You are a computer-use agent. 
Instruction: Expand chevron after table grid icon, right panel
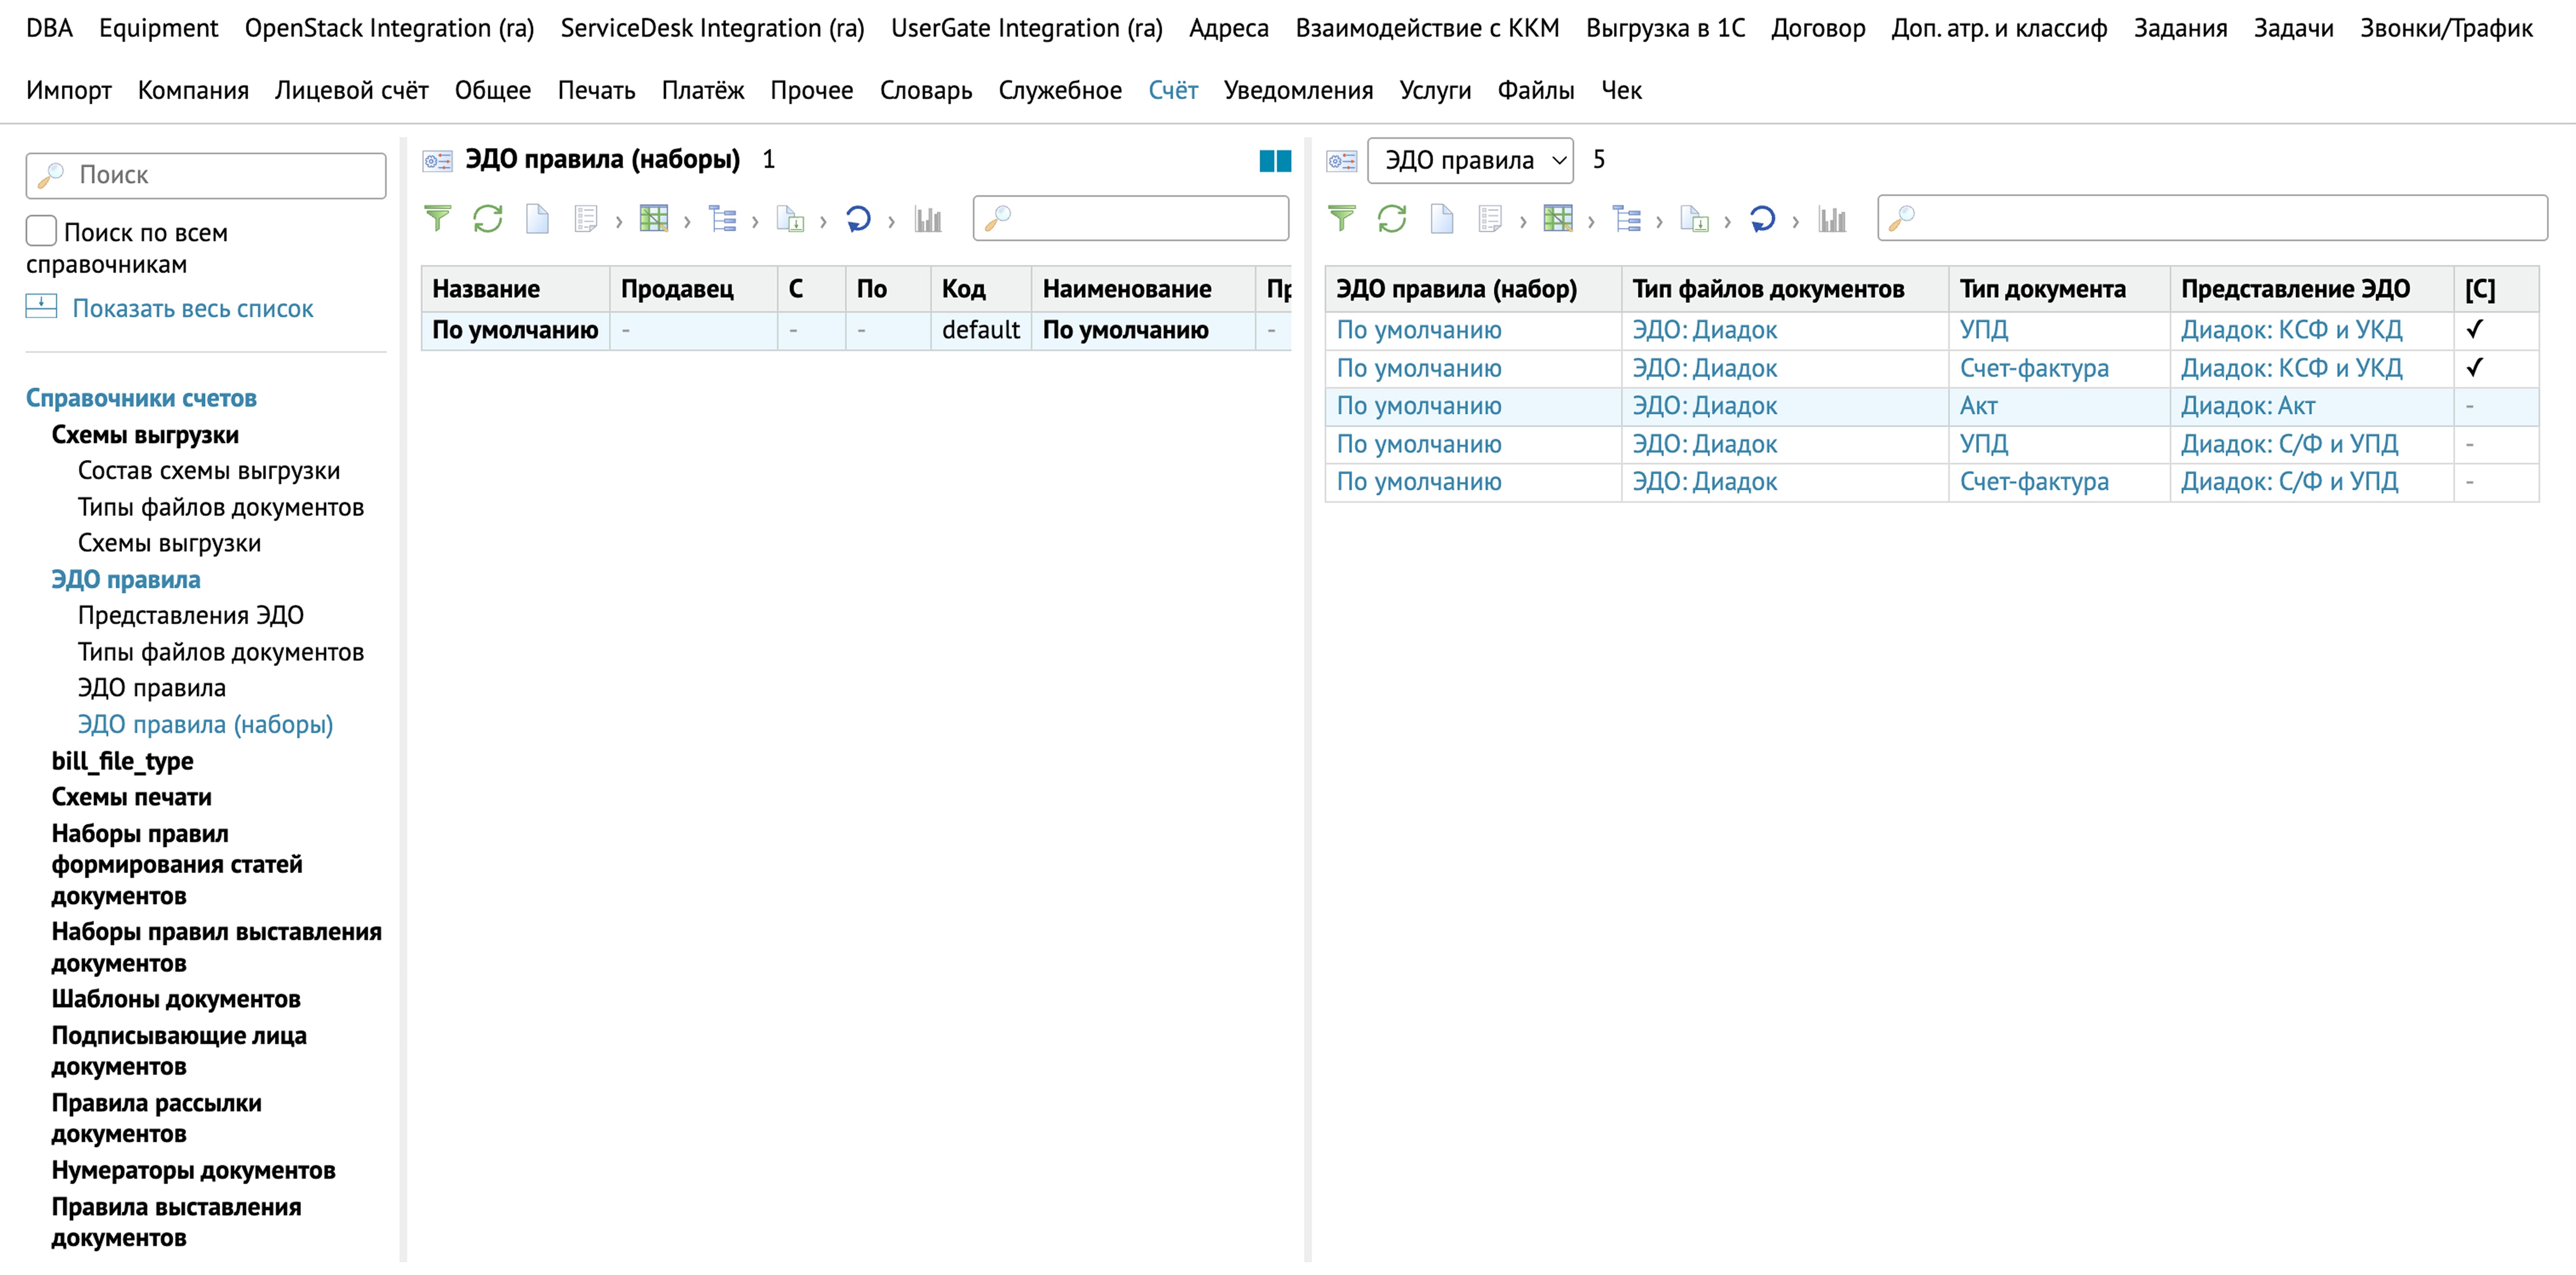(x=1591, y=221)
